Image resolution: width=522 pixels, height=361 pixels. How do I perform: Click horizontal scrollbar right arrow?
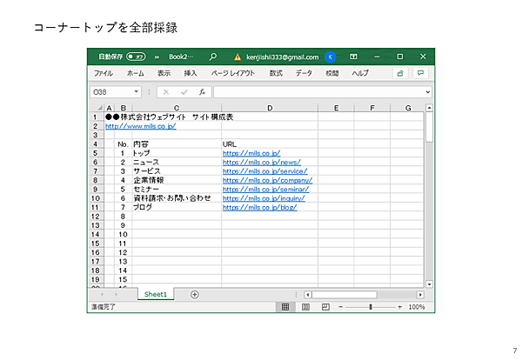pyautogui.click(x=420, y=295)
